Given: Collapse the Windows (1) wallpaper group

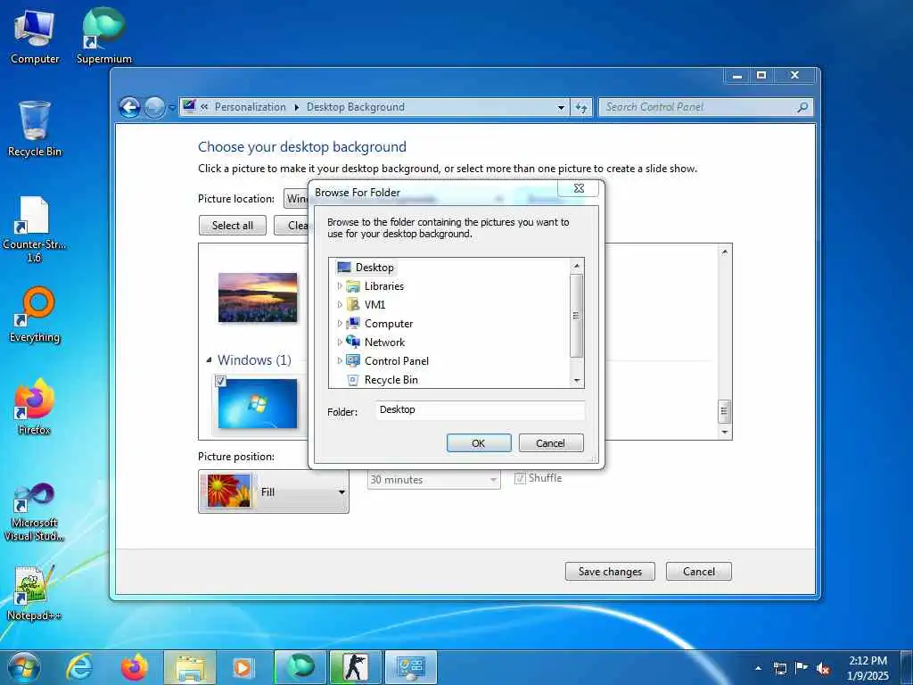Looking at the screenshot, I should (209, 360).
